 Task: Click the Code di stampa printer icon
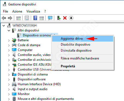[14, 45]
